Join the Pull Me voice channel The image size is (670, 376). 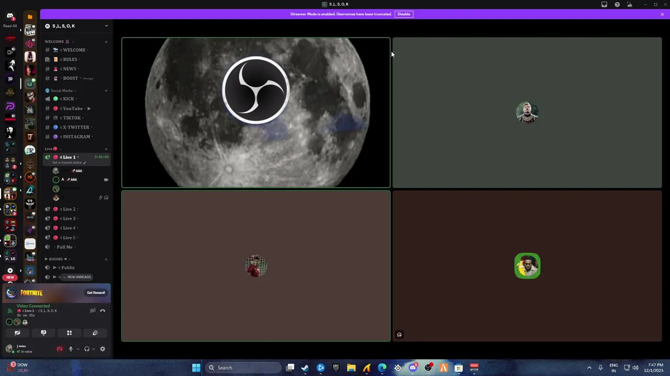pos(77,247)
